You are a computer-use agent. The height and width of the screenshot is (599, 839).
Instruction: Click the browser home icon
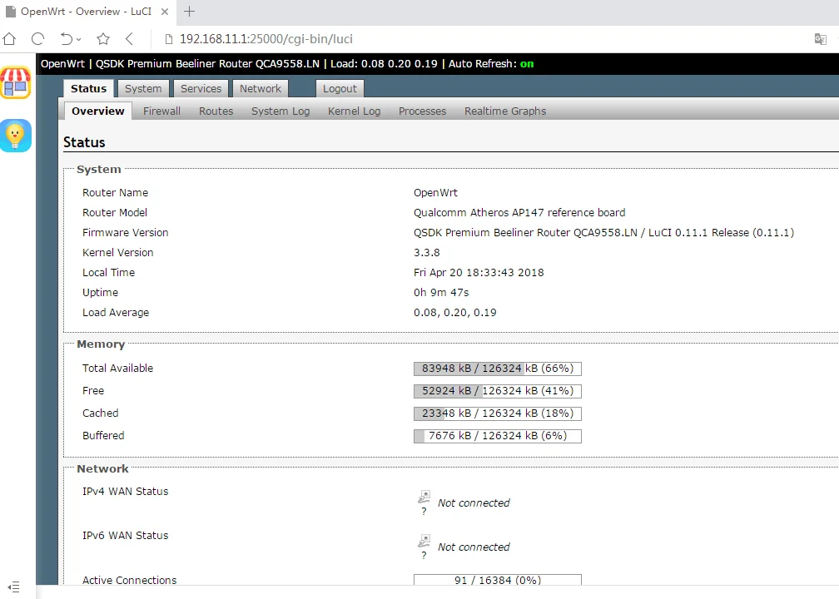pos(10,38)
